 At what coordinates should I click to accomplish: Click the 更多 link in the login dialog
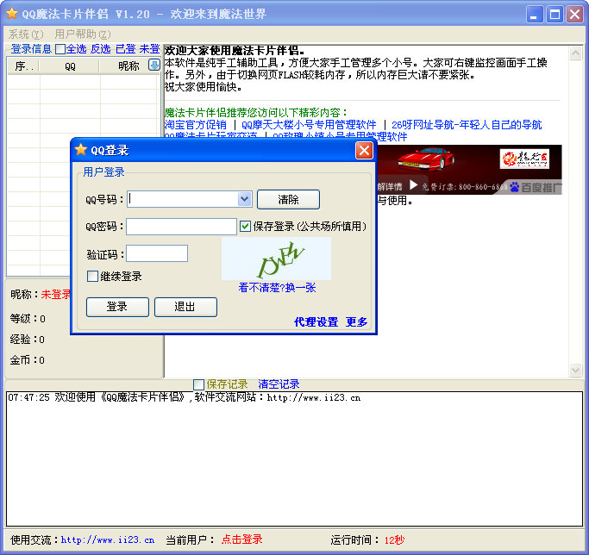pos(356,321)
